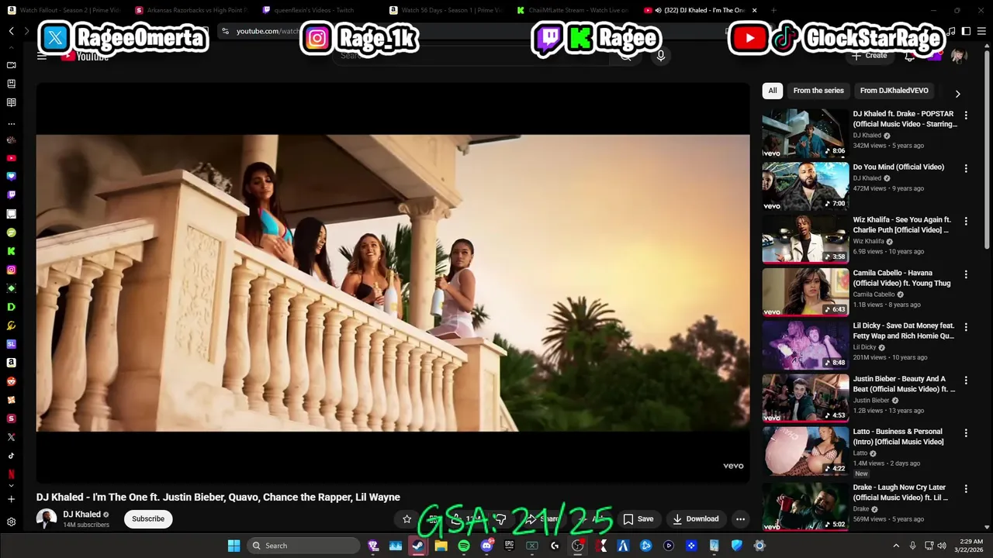Viewport: 993px width, 558px height.
Task: Open Reddit in the browser sidebar
Action: 11,381
